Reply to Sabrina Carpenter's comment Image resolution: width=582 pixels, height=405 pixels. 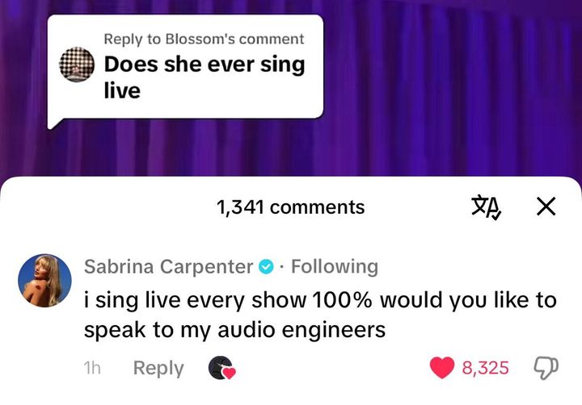pyautogui.click(x=158, y=368)
